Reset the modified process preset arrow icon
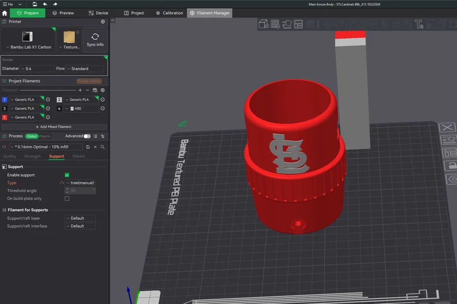Viewport: 457px width, 304px height. point(4,147)
